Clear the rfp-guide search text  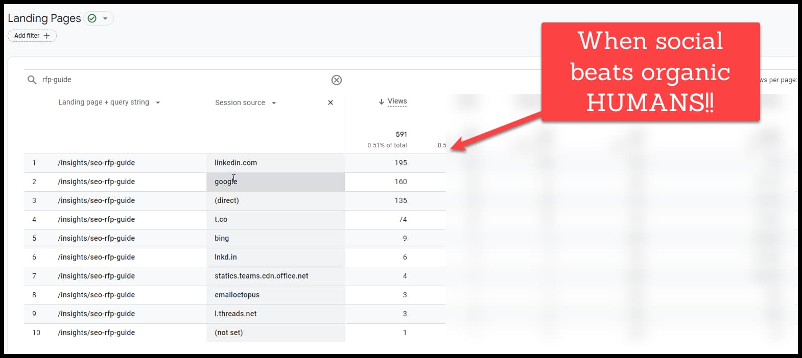[336, 80]
